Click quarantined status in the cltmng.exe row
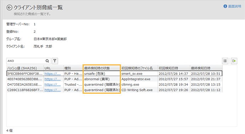The height and width of the screenshot is (134, 245). pos(102,85)
